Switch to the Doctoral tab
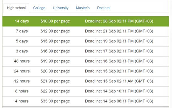Image resolution: width=172 pixels, height=108 pixels. (104, 8)
